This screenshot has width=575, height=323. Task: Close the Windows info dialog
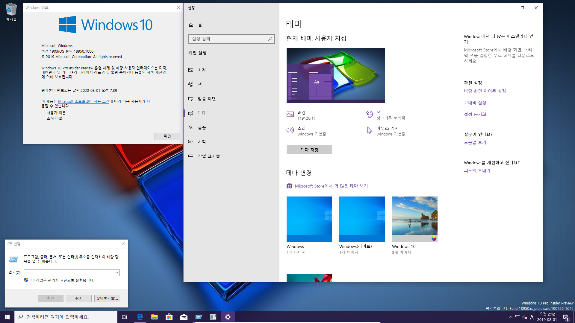pyautogui.click(x=178, y=7)
